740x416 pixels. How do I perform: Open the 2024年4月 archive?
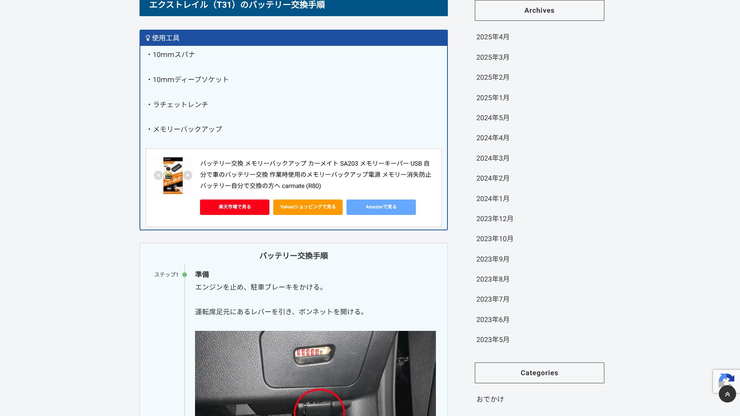pyautogui.click(x=493, y=138)
